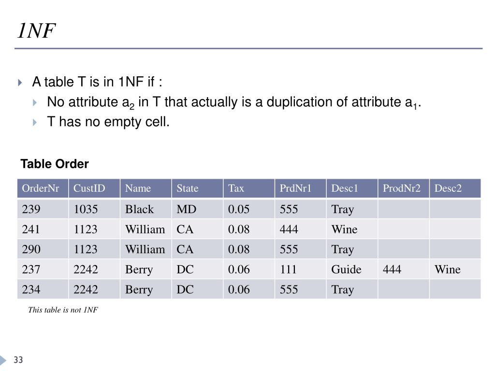Click the bullet arrow before 'A table T is in 1NF'
This screenshot has width=495, height=371.
point(20,83)
